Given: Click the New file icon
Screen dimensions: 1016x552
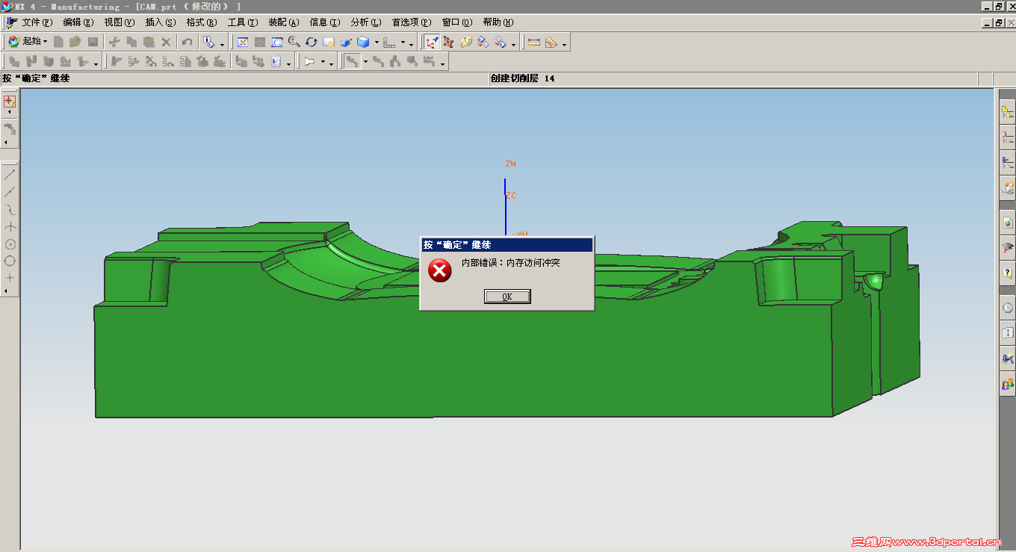Looking at the screenshot, I should pyautogui.click(x=58, y=42).
